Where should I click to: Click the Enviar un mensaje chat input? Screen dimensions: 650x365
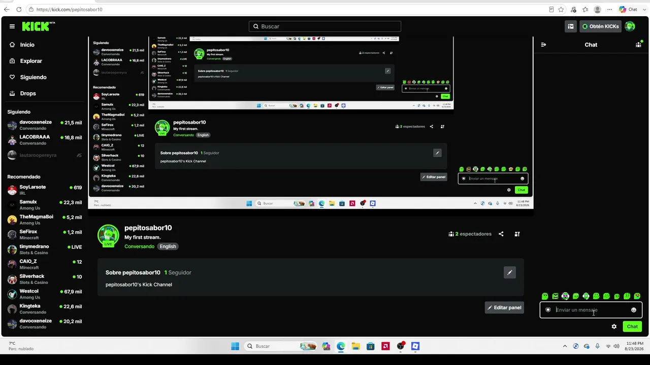(591, 310)
